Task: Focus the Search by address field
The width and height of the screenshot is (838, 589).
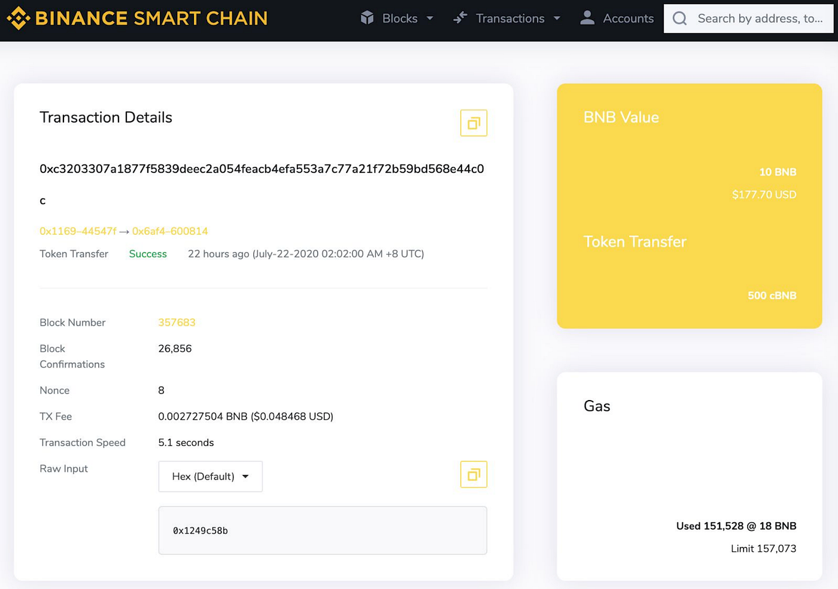Action: [x=748, y=19]
